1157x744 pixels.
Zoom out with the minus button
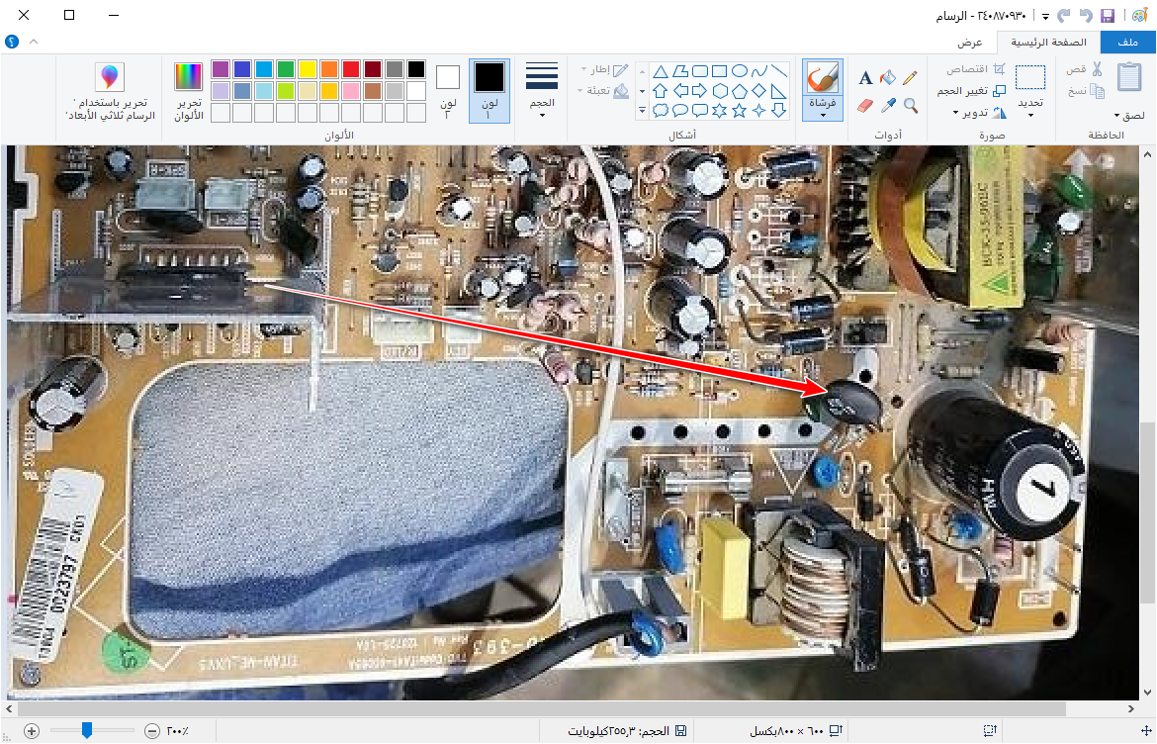point(152,731)
